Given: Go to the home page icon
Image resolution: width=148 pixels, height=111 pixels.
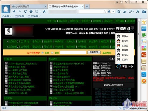Looking at the screenshot, I should [x=31, y=11].
